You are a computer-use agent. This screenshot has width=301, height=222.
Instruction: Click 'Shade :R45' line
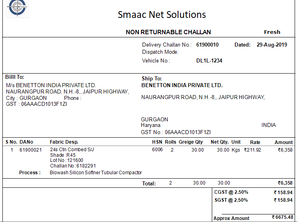click(x=63, y=155)
